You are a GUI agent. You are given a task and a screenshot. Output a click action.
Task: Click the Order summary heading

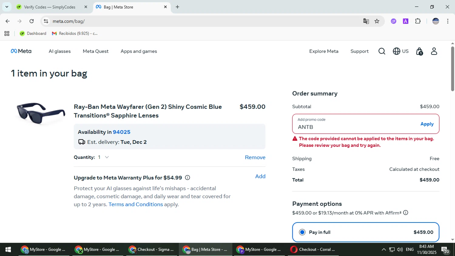click(315, 94)
